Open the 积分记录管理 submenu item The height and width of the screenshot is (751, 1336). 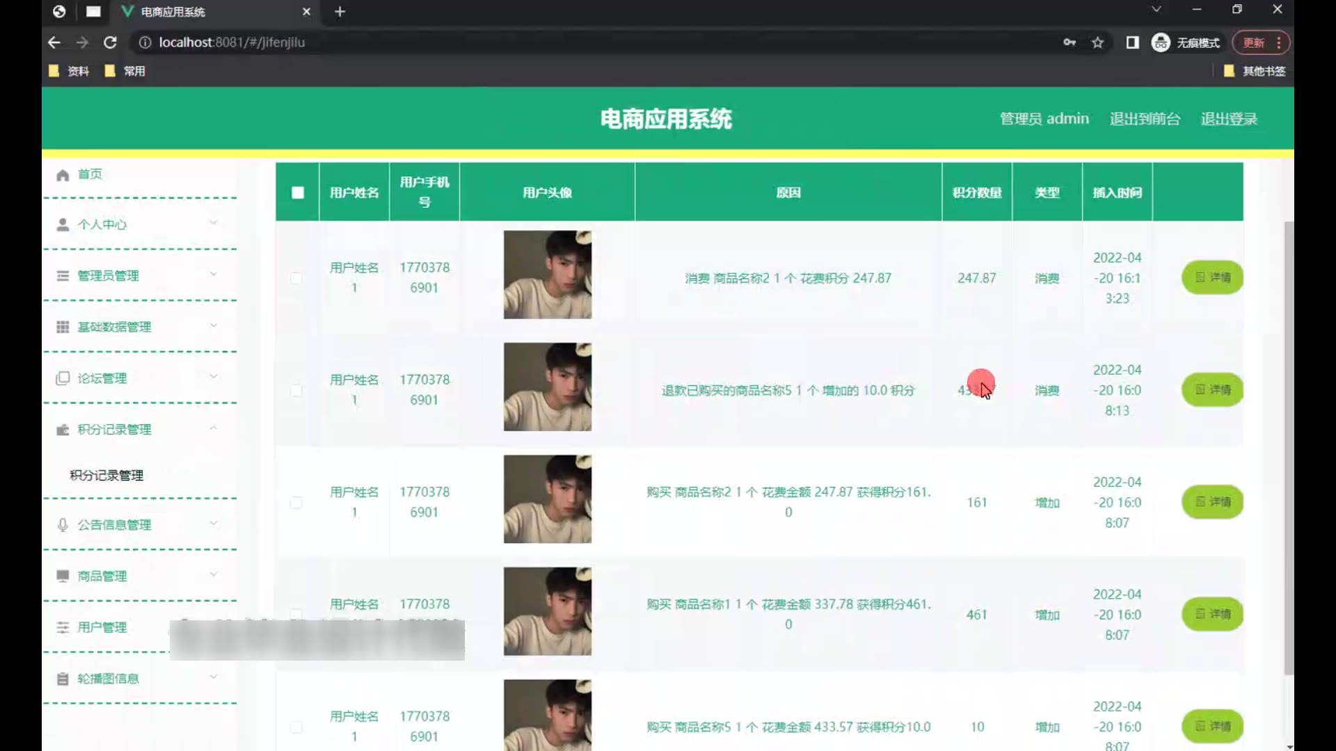coord(106,476)
